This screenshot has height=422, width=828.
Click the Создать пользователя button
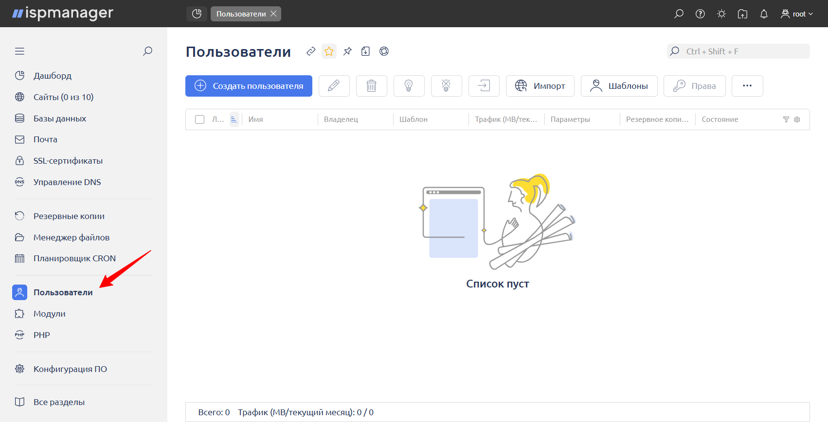[x=249, y=86]
